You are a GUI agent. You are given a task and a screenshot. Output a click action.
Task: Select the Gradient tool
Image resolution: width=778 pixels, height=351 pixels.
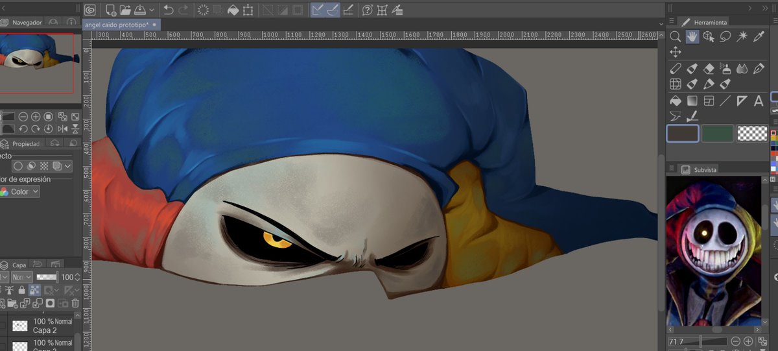[x=692, y=101]
